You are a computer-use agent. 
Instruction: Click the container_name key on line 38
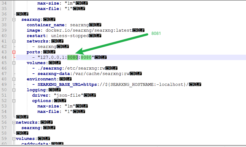pos(45,25)
